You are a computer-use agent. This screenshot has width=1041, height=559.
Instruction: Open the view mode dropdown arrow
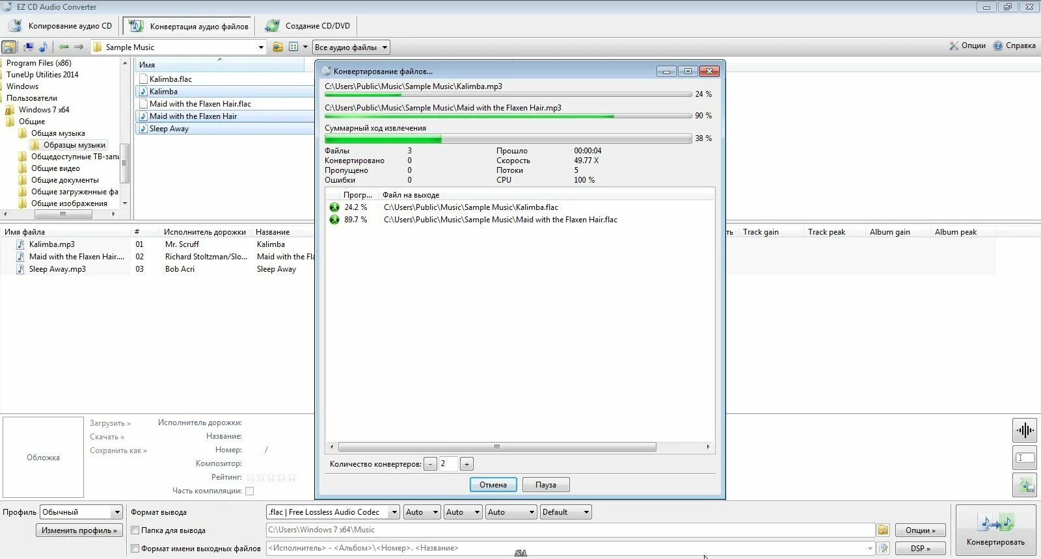tap(305, 47)
